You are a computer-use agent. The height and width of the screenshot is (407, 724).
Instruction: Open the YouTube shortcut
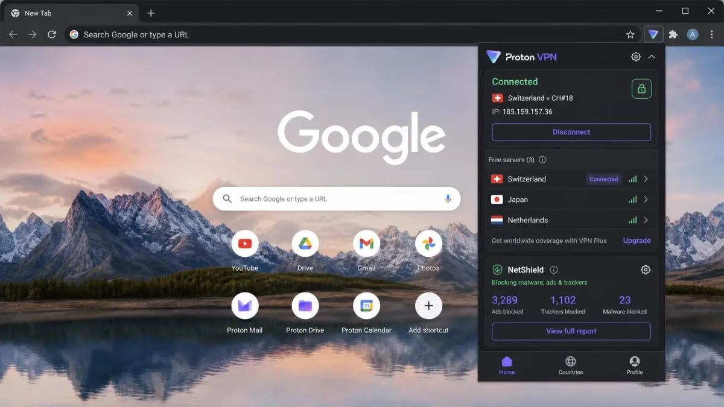[x=245, y=244]
